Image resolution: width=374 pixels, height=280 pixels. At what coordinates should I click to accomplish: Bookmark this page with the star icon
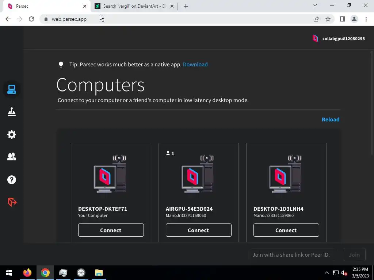[x=328, y=19]
